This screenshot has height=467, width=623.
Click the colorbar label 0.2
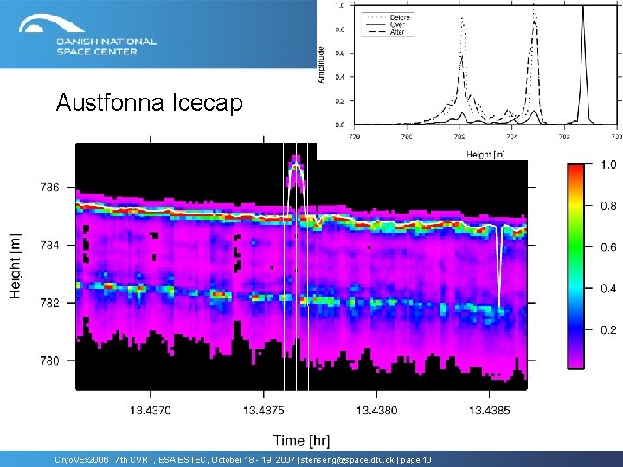[608, 329]
